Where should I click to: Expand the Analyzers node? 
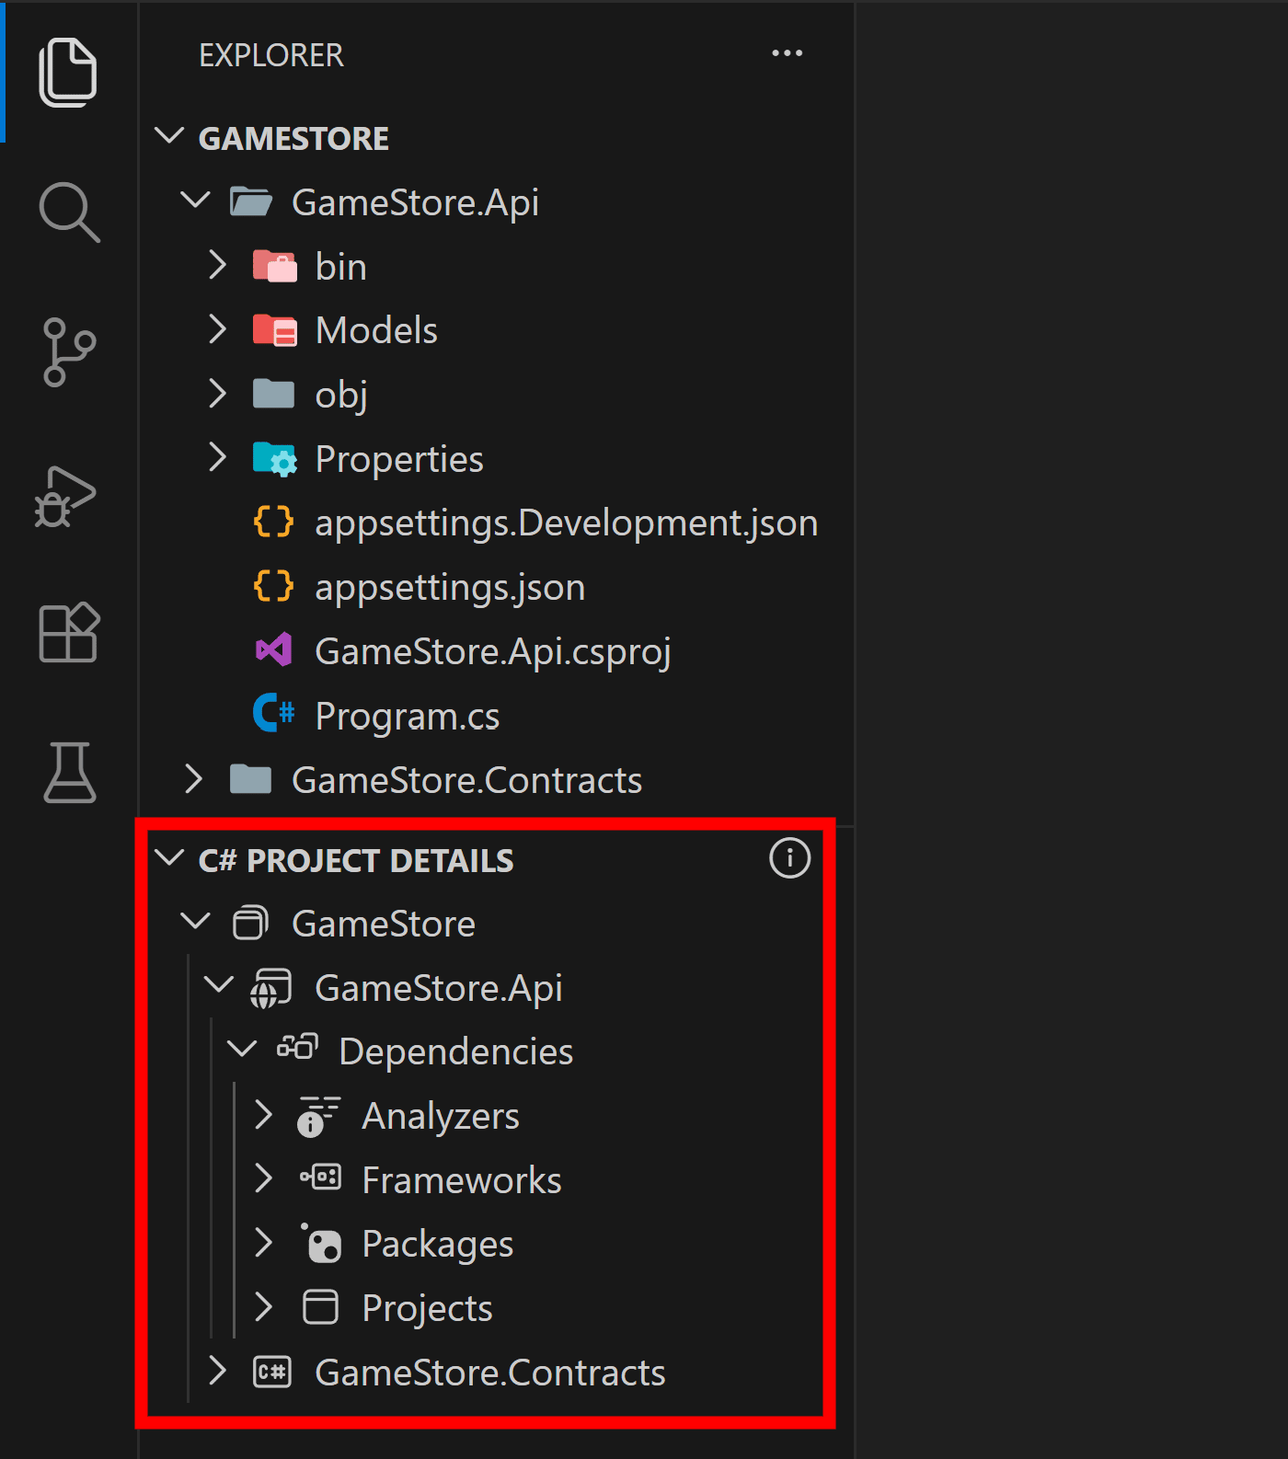tap(264, 1114)
